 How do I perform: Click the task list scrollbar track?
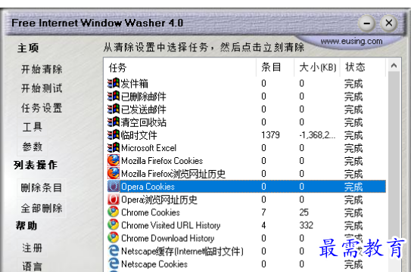[394, 172]
